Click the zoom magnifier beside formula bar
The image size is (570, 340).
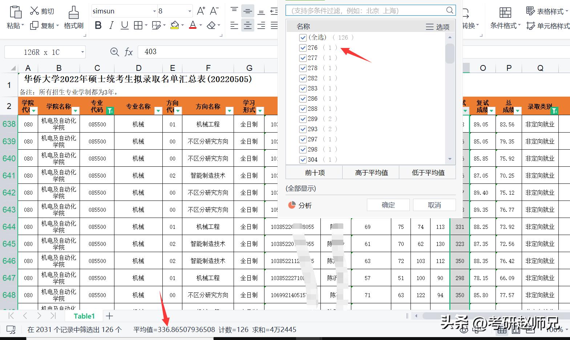pos(115,52)
